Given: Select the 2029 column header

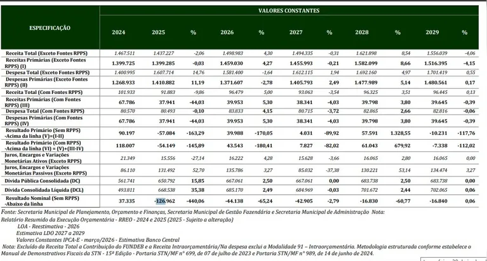Looking at the screenshot, I should tap(432, 32).
